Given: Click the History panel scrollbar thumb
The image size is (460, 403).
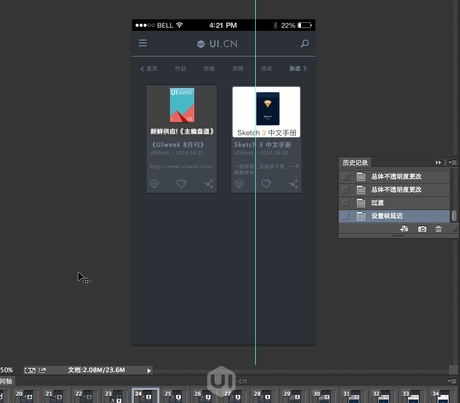Looking at the screenshot, I should pyautogui.click(x=454, y=216).
